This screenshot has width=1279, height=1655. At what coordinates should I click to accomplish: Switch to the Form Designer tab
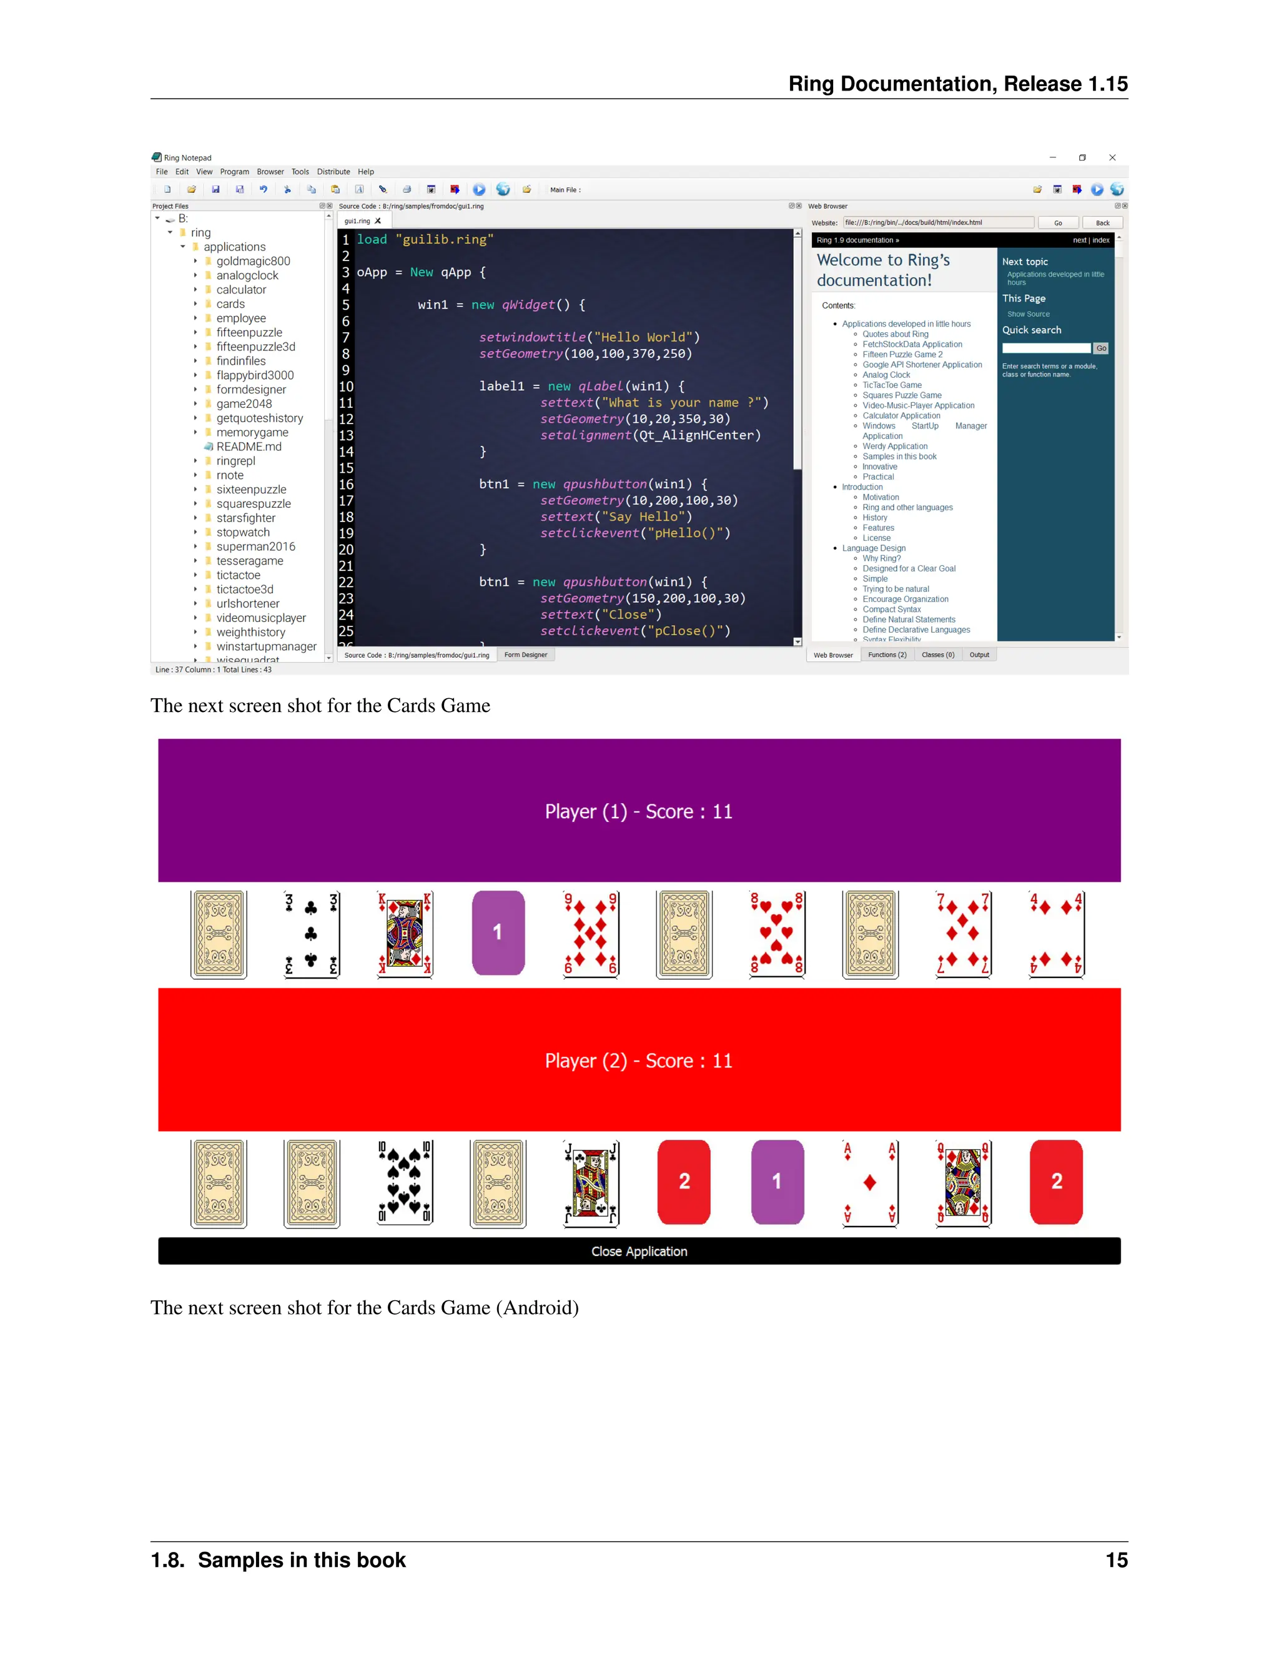[526, 655]
